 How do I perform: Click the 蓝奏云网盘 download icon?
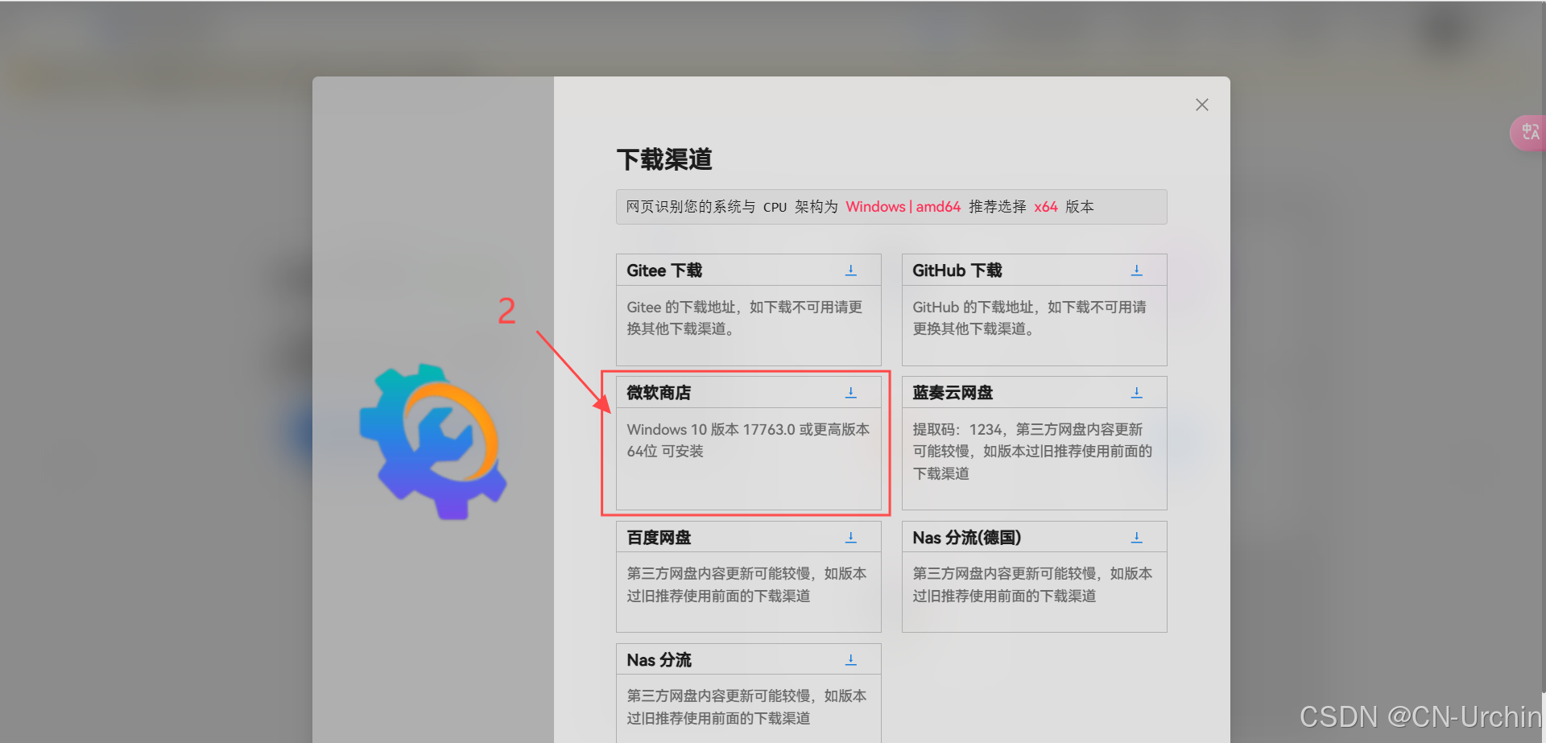click(1136, 393)
